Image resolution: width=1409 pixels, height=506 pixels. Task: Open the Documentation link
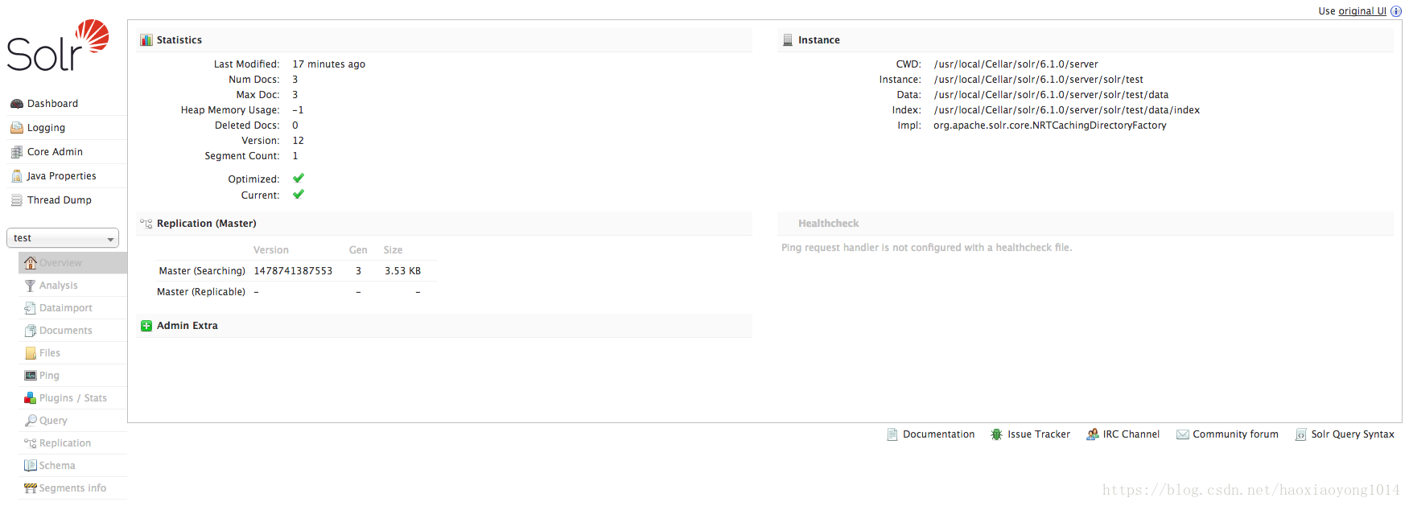(x=939, y=434)
